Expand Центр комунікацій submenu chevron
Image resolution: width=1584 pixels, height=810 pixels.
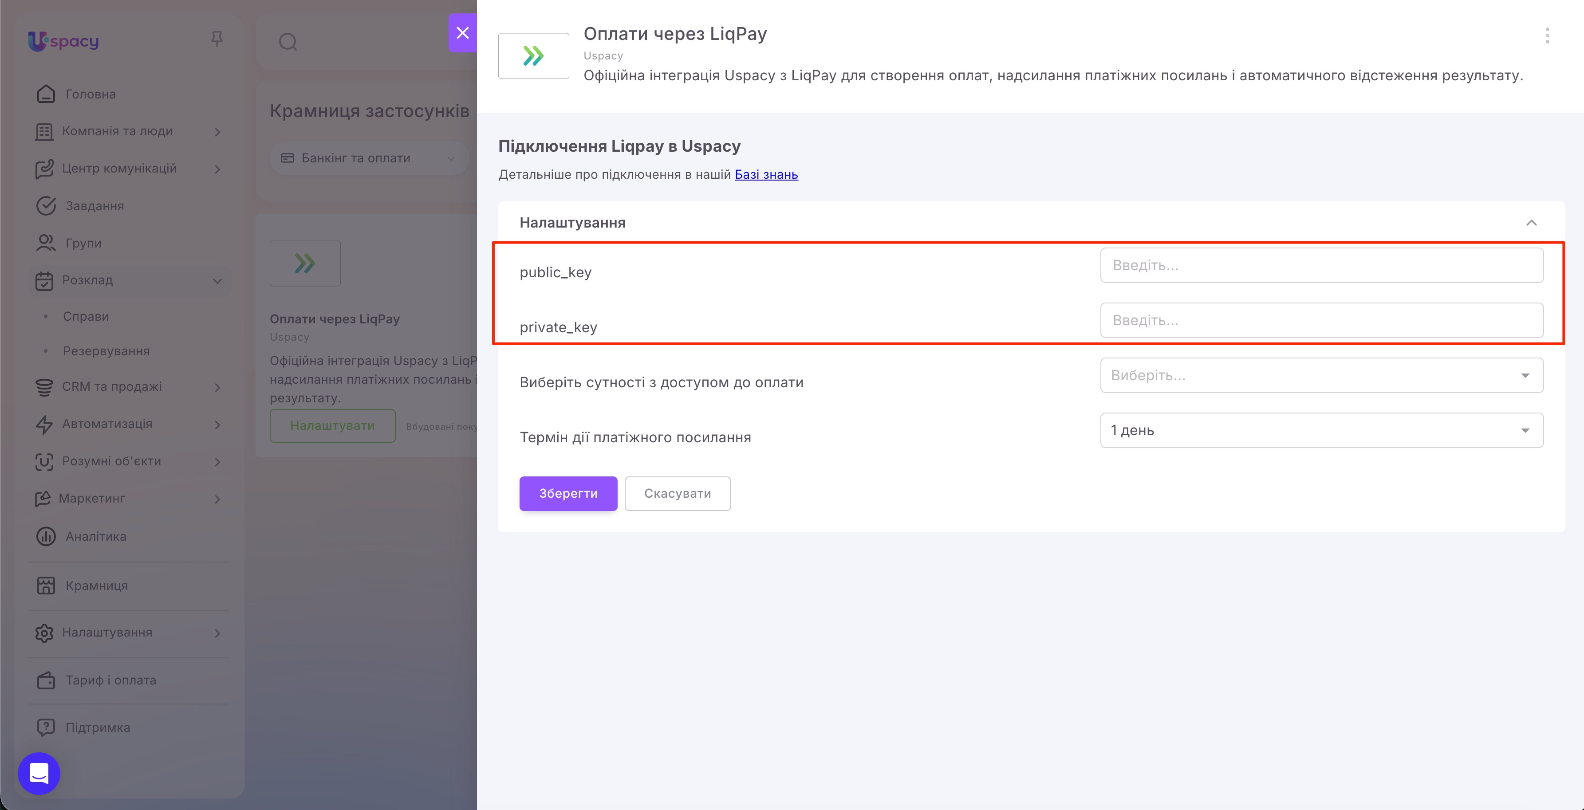(x=218, y=169)
